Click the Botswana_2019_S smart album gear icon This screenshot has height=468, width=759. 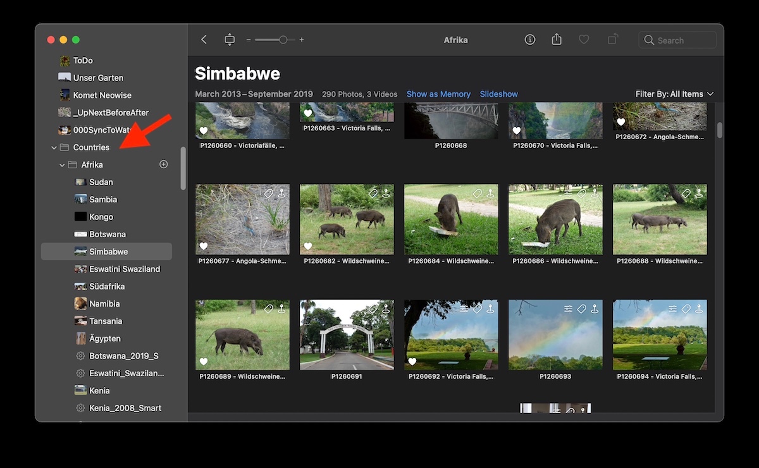[x=80, y=356]
